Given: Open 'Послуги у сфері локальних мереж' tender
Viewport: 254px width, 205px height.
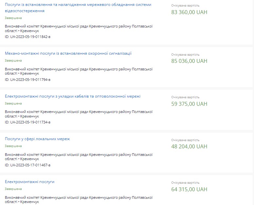Looking at the screenshot, I should pyautogui.click(x=37, y=139).
